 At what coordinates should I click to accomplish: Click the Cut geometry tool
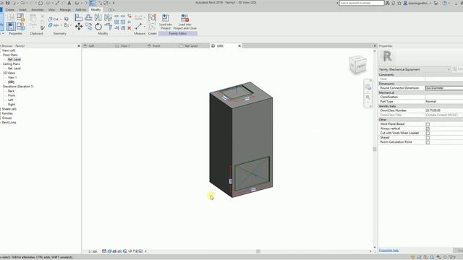point(54,19)
